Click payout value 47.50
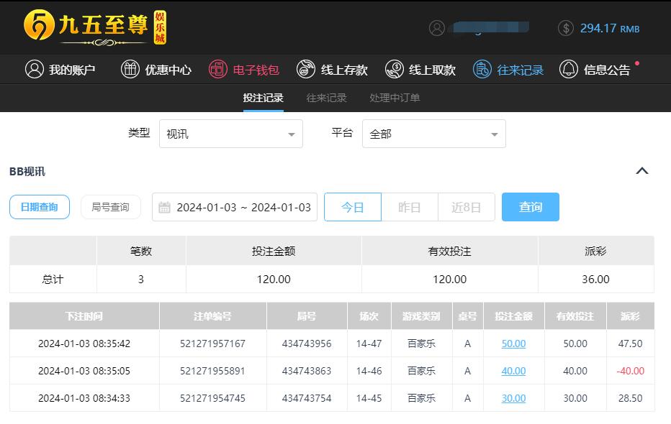 631,344
